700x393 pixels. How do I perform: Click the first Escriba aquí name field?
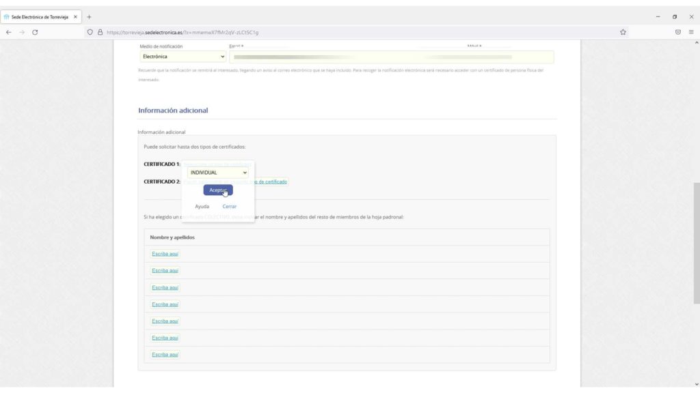(165, 254)
